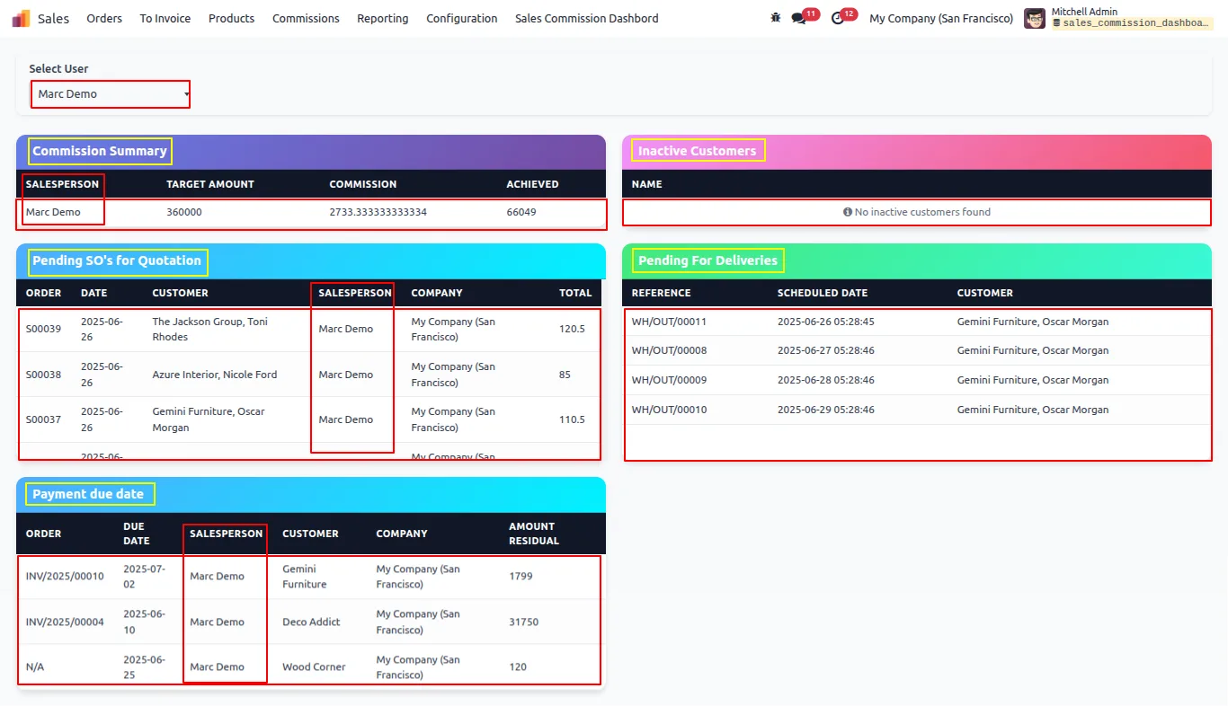Click total 120.5 in quotation table

coord(572,329)
